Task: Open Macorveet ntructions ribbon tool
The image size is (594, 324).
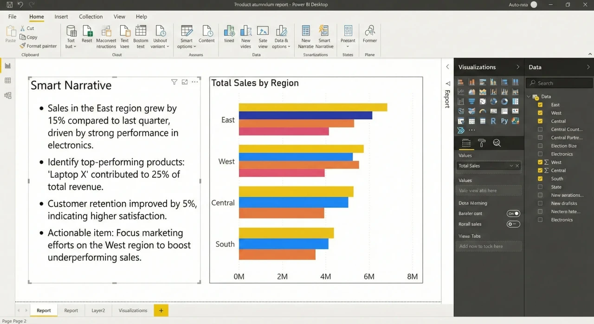Action: tap(106, 32)
